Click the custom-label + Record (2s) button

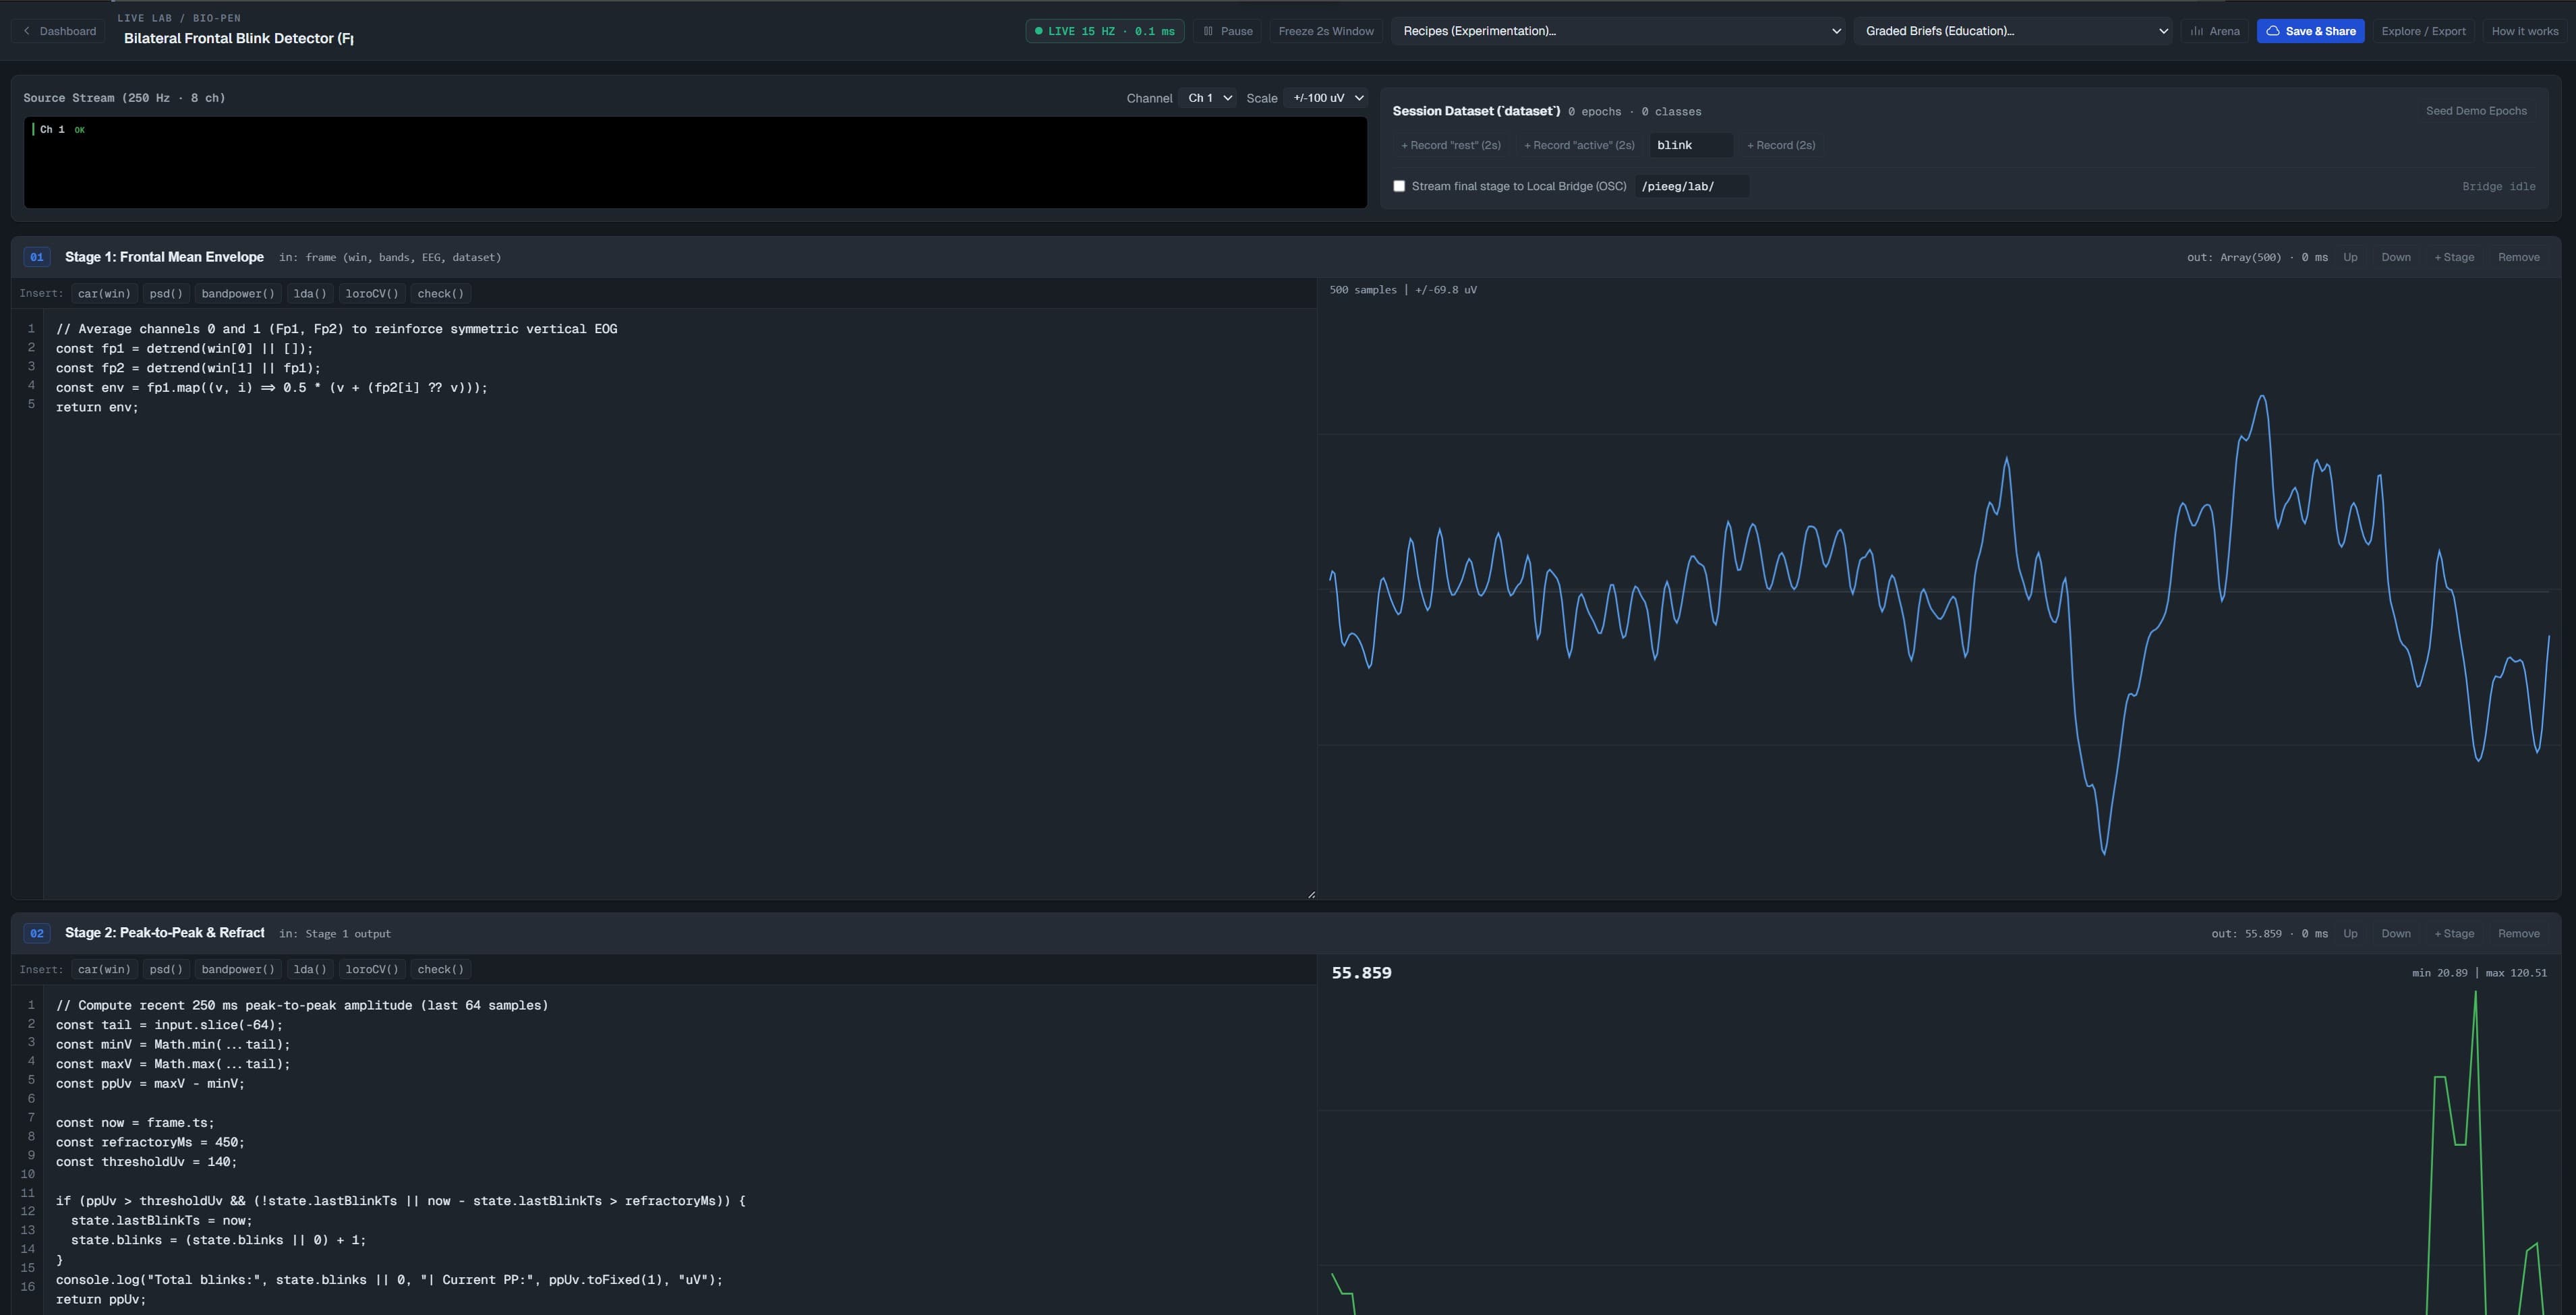pyautogui.click(x=1781, y=145)
